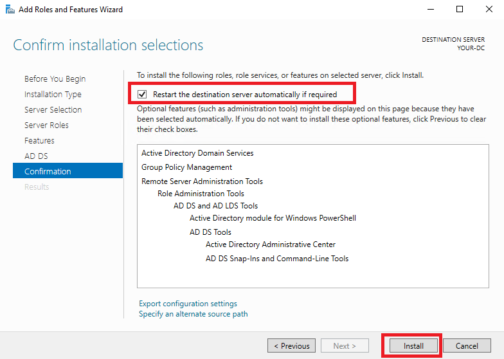
Task: Select Group Policy Management entry
Action: point(186,167)
